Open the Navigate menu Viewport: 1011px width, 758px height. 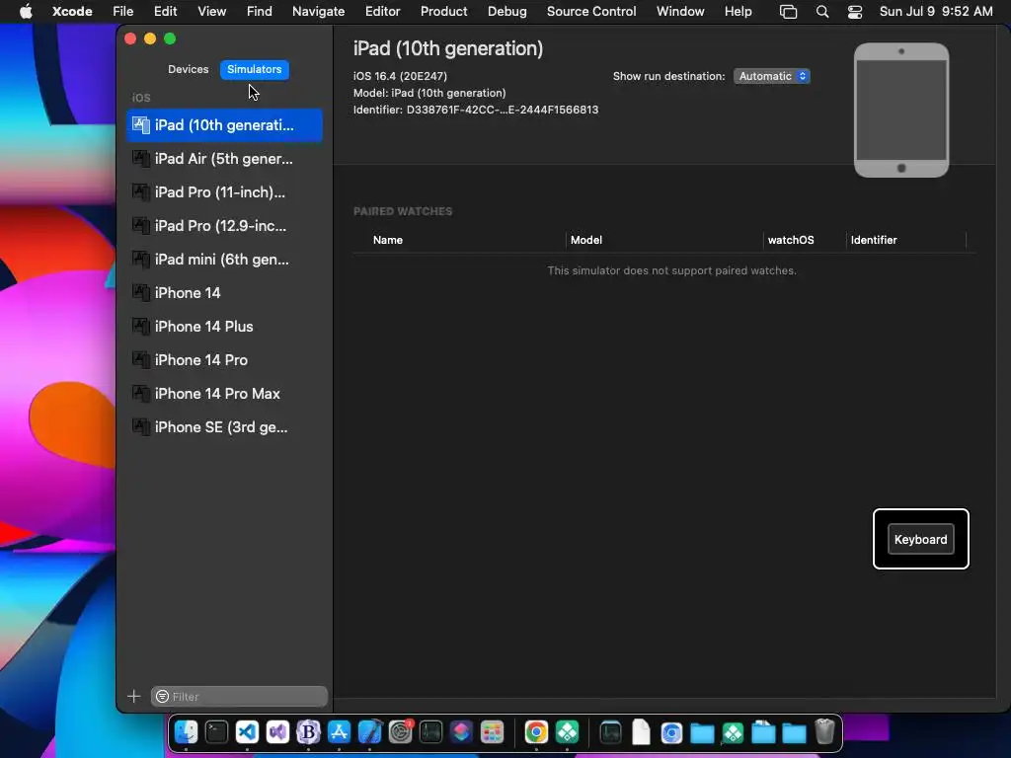(319, 12)
